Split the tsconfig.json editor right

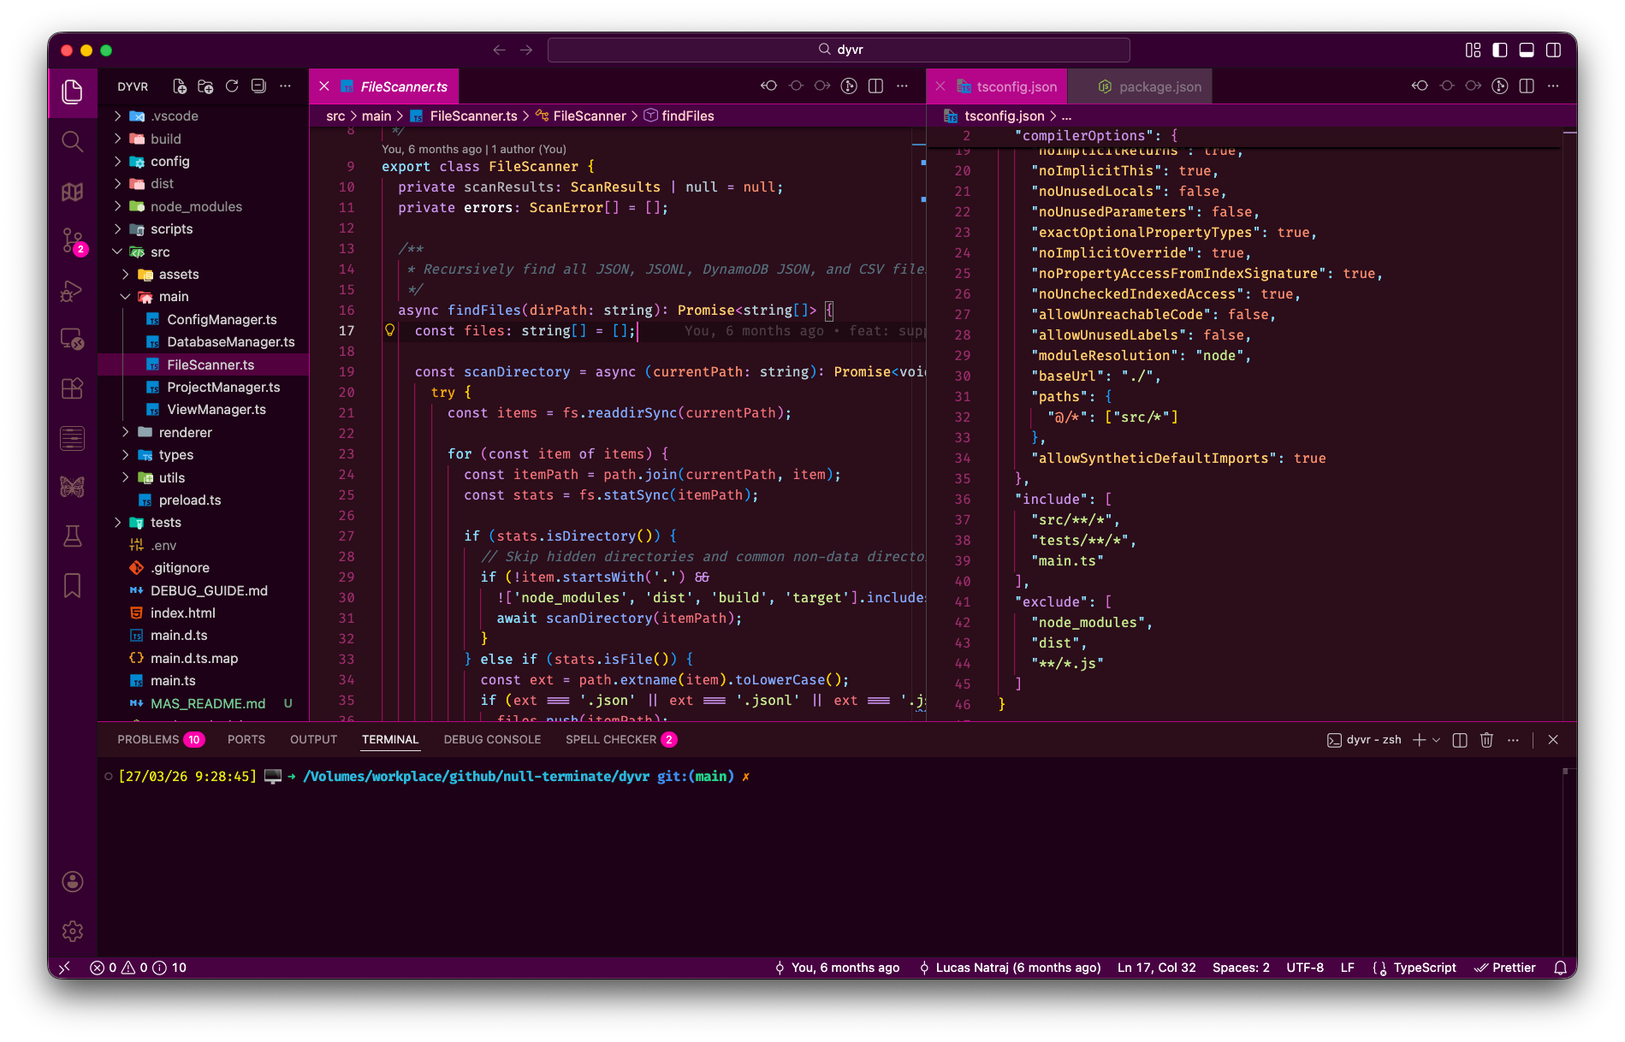click(1527, 86)
